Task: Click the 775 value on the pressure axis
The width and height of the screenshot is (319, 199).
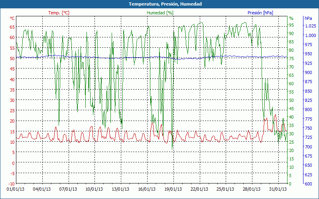Action: coord(309,119)
